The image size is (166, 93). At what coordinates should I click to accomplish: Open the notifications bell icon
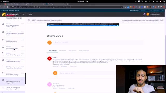point(144,14)
